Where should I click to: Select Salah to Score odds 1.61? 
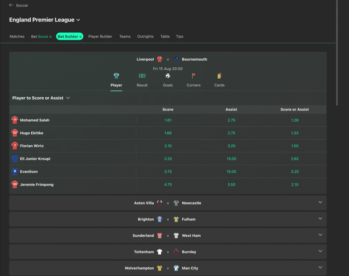tap(168, 120)
